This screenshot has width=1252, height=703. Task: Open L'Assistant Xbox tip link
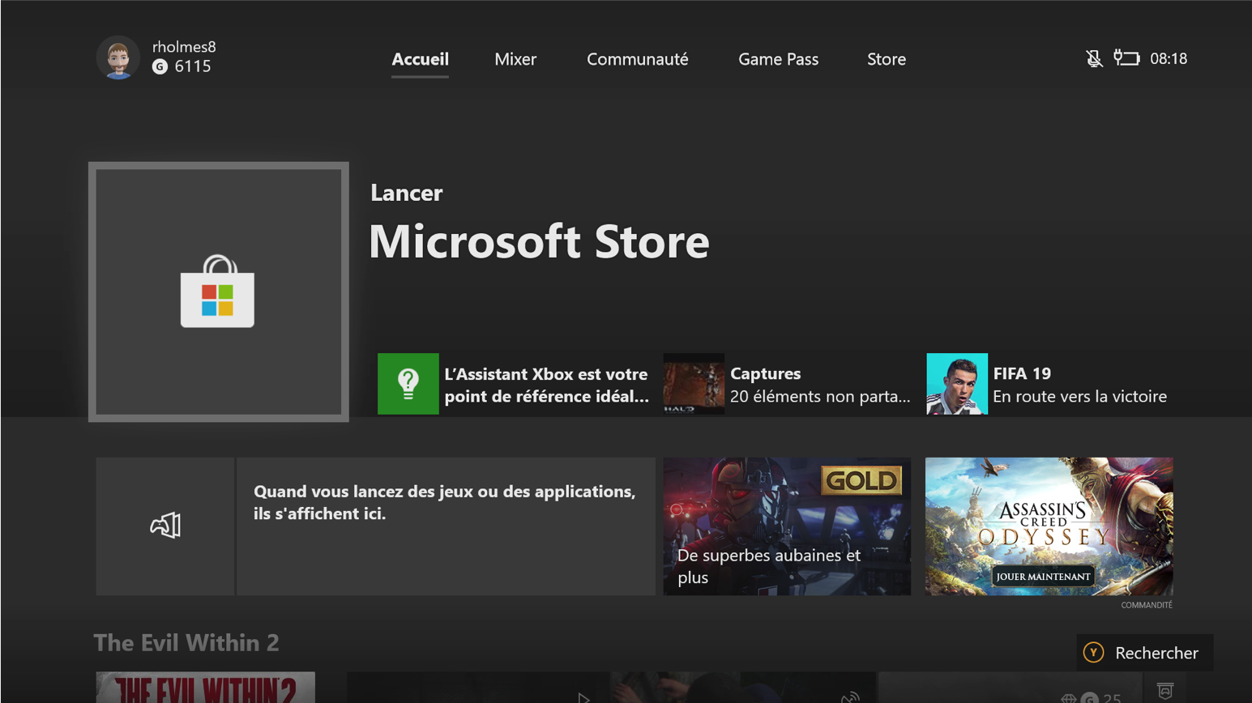(x=546, y=385)
